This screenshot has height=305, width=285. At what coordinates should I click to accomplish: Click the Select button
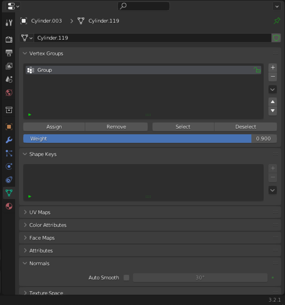point(183,127)
